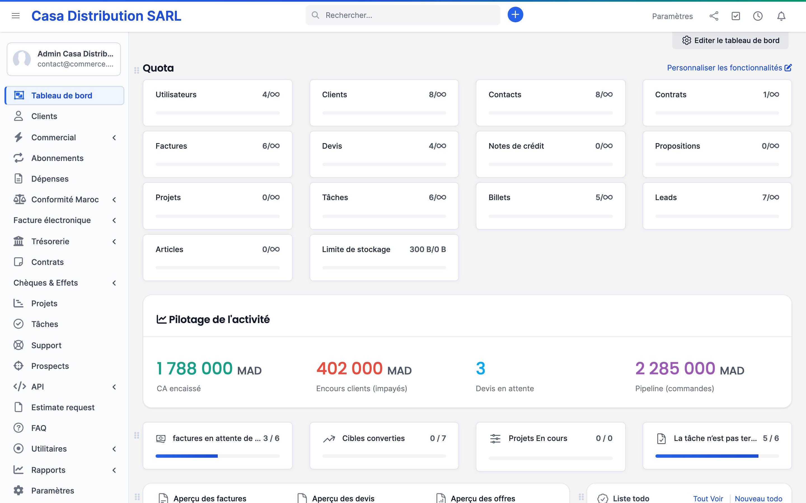The image size is (806, 503).
Task: Open Estimate request in sidebar
Action: click(x=65, y=407)
